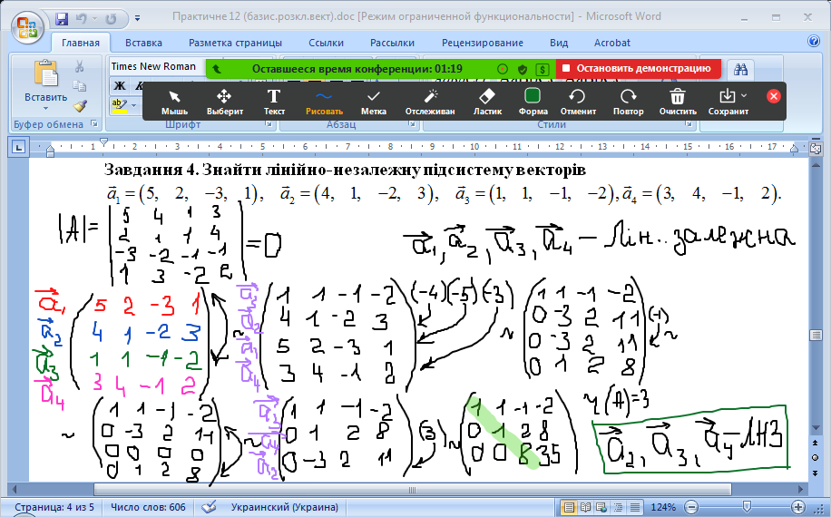Click the 124% zoom level button
This screenshot has width=831, height=517.
663,507
